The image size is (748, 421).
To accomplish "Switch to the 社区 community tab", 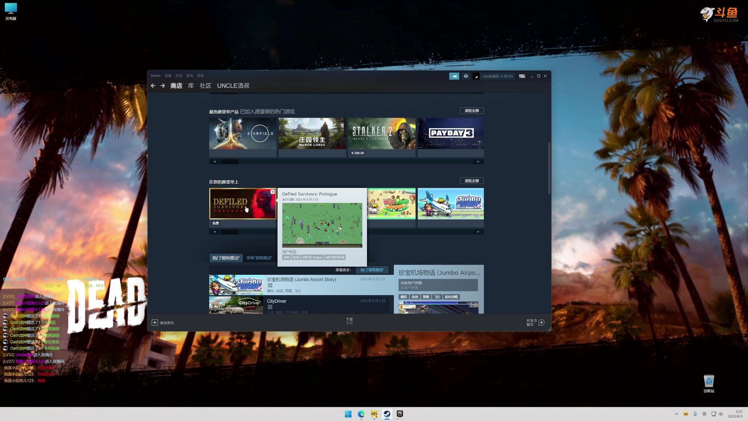I will pos(205,86).
